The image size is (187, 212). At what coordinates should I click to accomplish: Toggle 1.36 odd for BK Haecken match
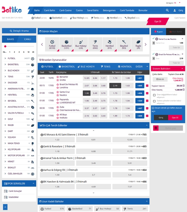pos(57,187)
